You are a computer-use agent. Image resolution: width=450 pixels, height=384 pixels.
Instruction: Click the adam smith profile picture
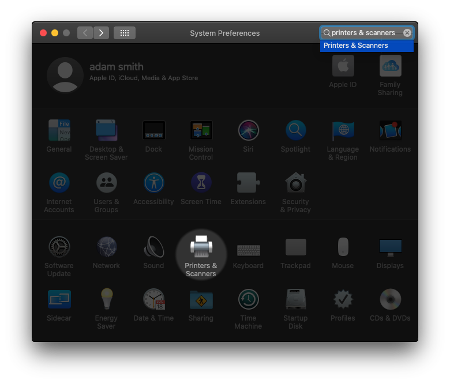click(x=65, y=75)
